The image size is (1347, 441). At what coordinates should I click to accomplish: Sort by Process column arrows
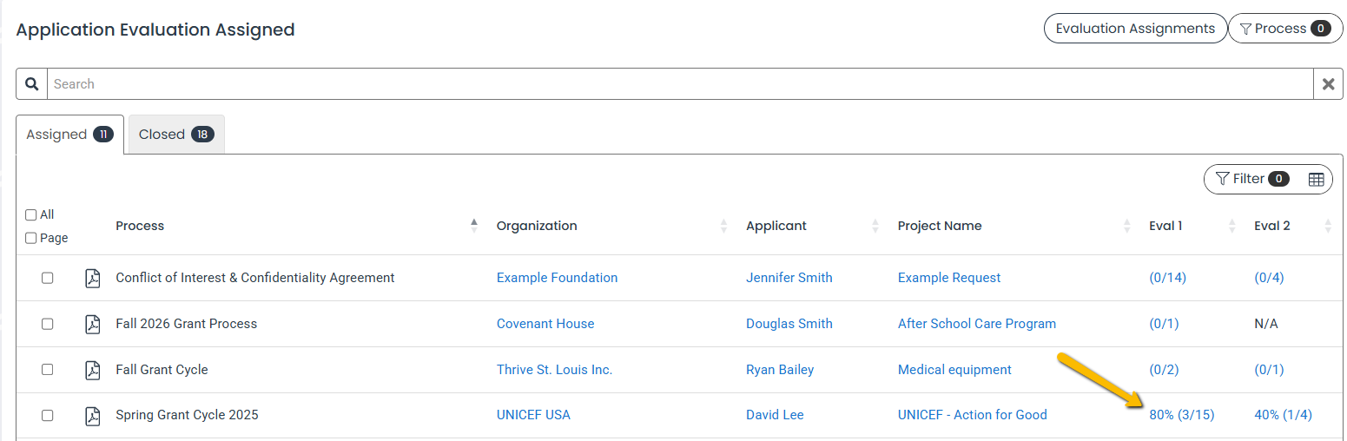pos(474,226)
